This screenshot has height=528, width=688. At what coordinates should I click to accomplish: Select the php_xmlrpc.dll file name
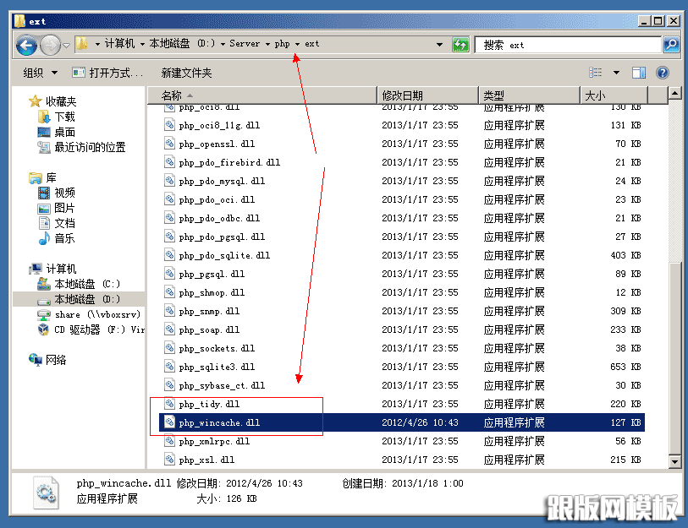[x=214, y=441]
